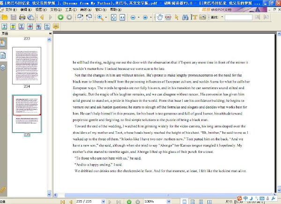Select the replace text markup tool
Image resolution: width=281 pixels, height=204 pixels.
[39, 27]
